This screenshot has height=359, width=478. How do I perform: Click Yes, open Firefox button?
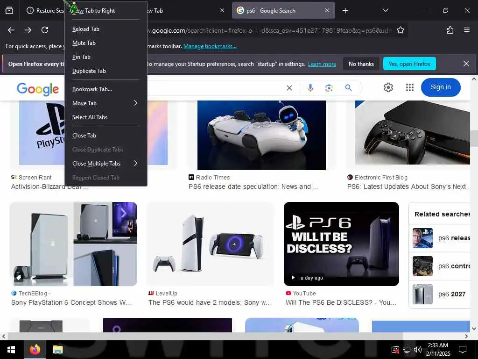pyautogui.click(x=409, y=64)
